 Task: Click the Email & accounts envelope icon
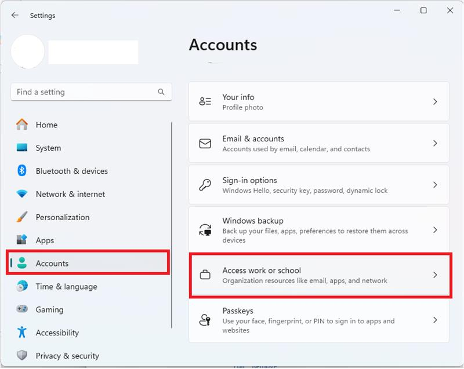tap(205, 144)
